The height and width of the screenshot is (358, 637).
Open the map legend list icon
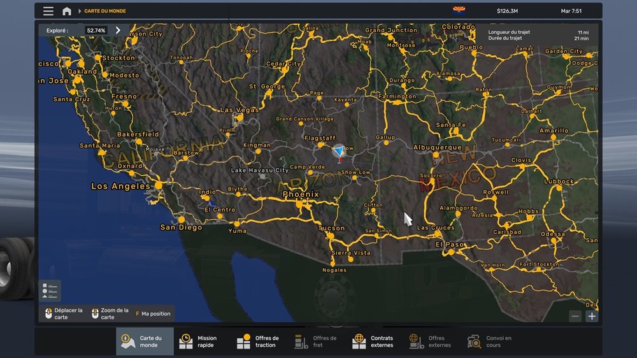[50, 290]
